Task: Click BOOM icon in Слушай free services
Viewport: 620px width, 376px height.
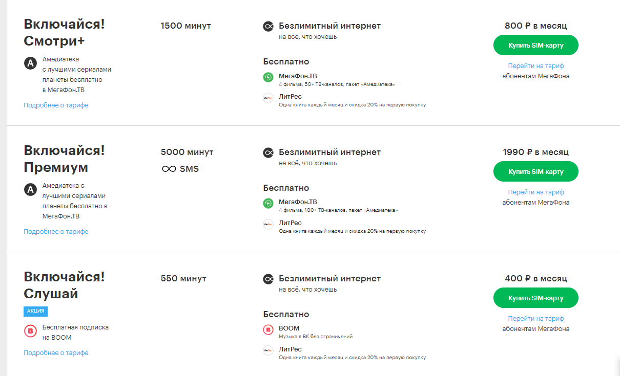Action: [268, 330]
